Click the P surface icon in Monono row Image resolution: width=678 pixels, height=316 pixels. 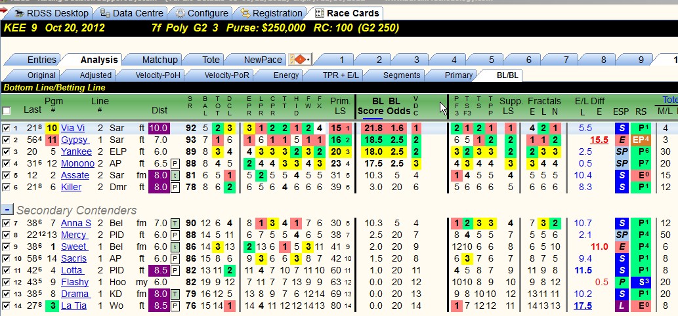(175, 164)
